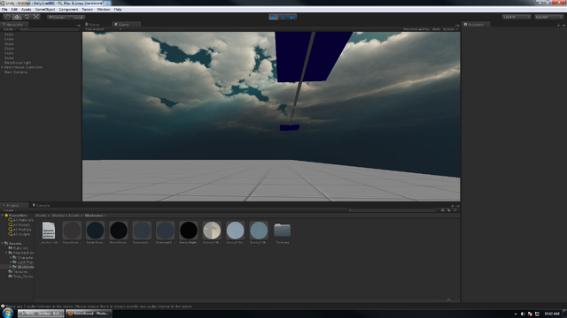This screenshot has height=318, width=567.
Task: Click the Step frame button
Action: pyautogui.click(x=292, y=17)
